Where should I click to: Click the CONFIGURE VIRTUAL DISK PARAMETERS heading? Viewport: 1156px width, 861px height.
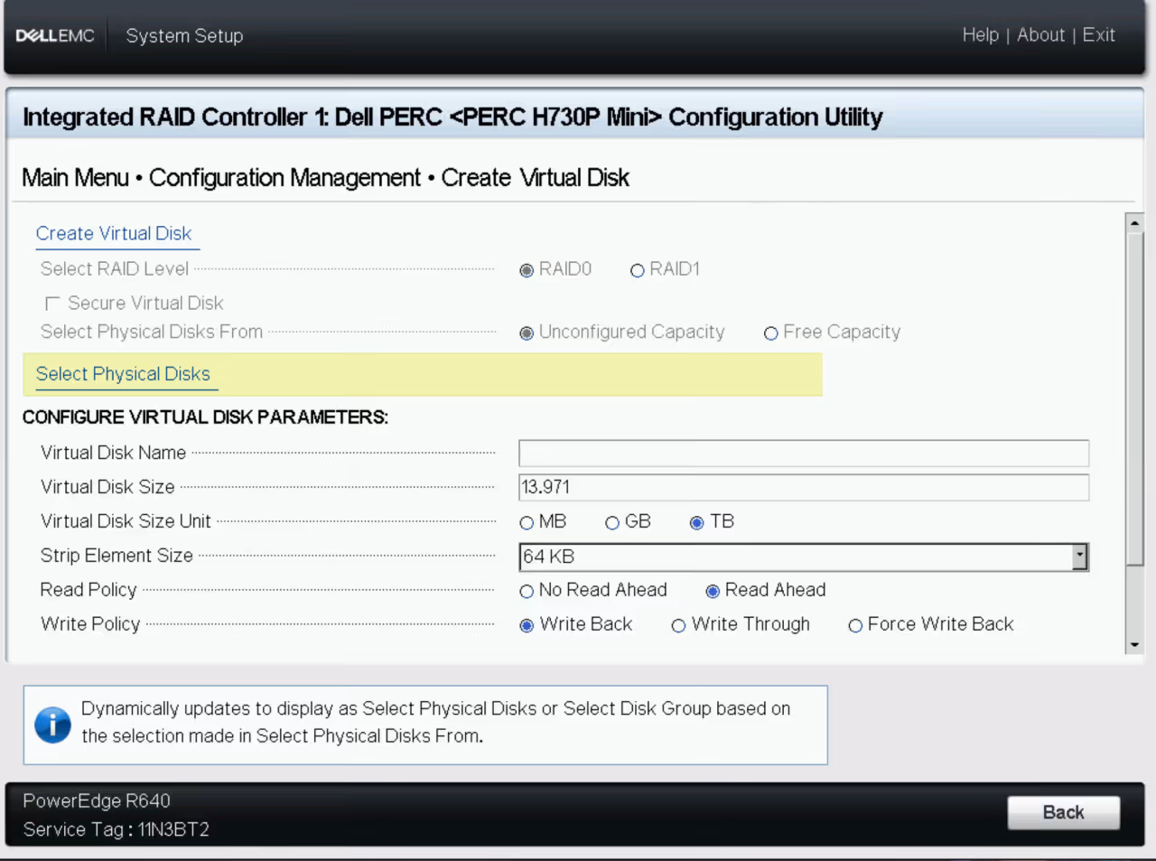[x=205, y=417]
